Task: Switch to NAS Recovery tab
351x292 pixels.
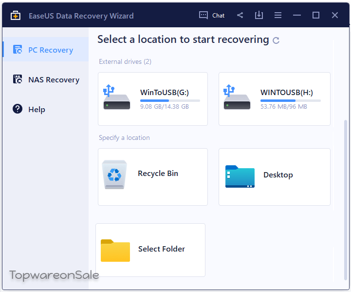Action: pyautogui.click(x=45, y=79)
